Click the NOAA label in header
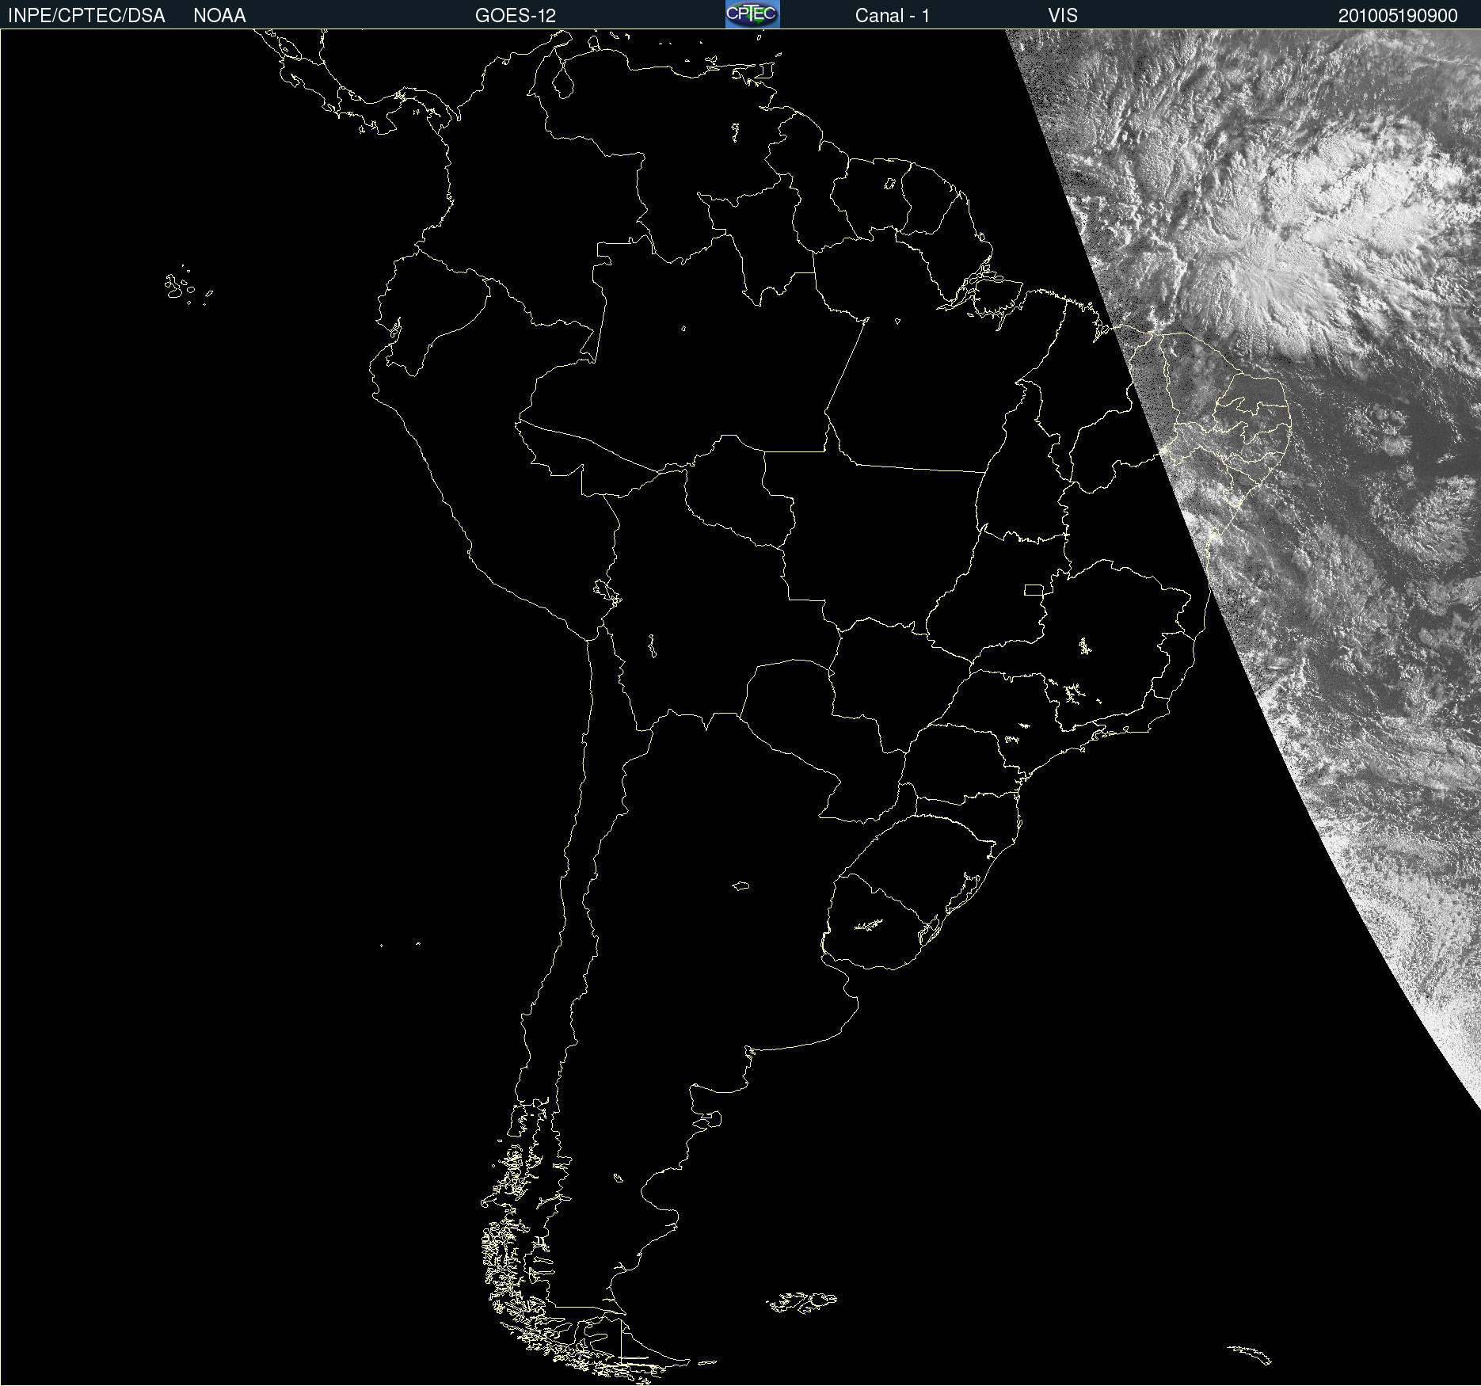 pyautogui.click(x=219, y=16)
